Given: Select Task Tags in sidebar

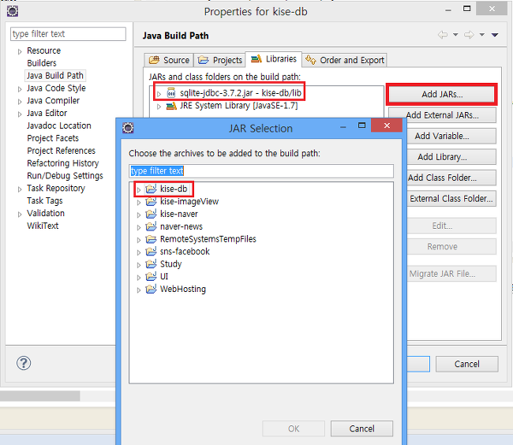Looking at the screenshot, I should tap(44, 200).
